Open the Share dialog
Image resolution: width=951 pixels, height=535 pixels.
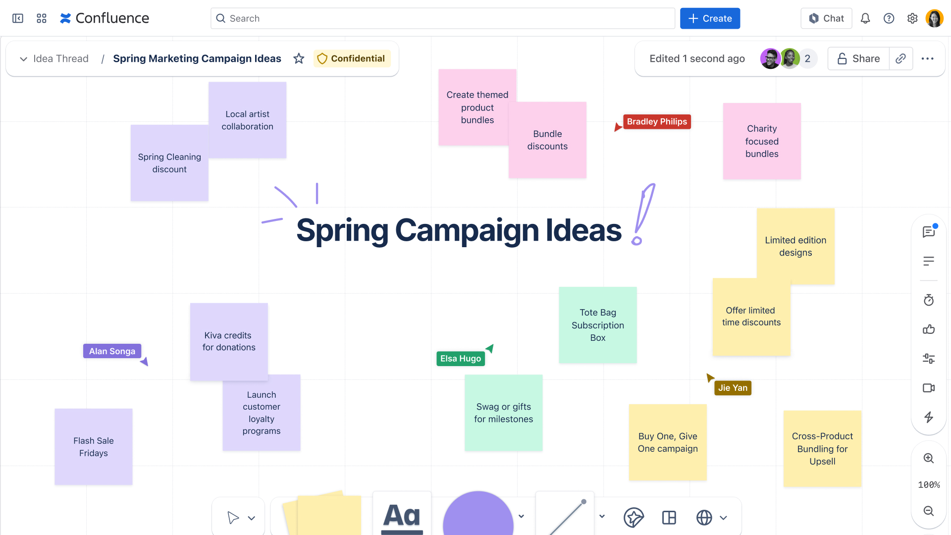click(x=858, y=58)
